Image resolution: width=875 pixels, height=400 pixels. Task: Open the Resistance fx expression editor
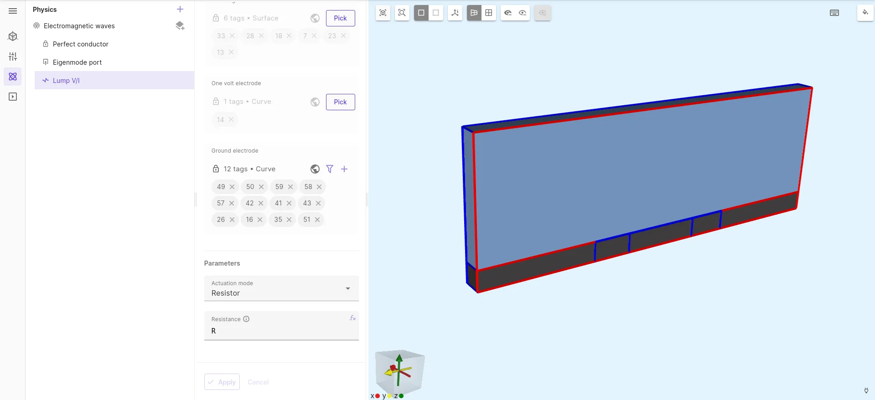352,318
